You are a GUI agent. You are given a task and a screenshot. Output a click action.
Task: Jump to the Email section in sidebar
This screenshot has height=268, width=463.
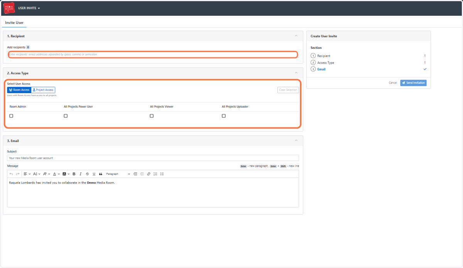(x=321, y=69)
